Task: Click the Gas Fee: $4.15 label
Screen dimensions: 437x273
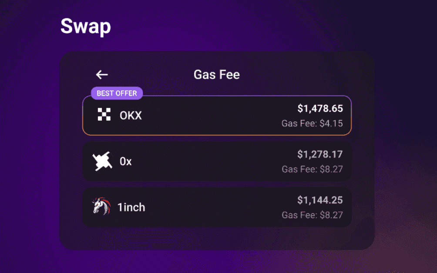Action: pos(312,123)
